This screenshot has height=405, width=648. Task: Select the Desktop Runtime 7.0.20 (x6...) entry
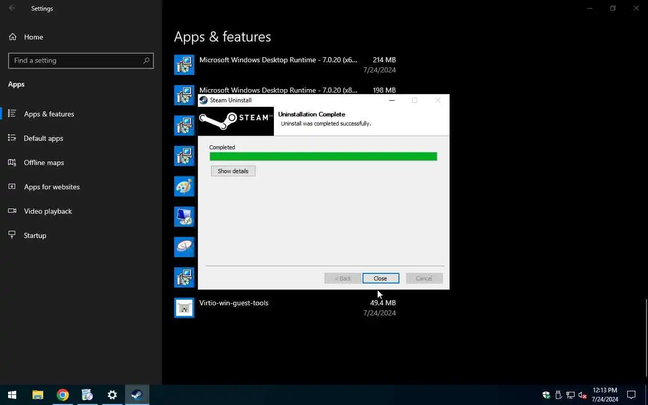[285, 65]
